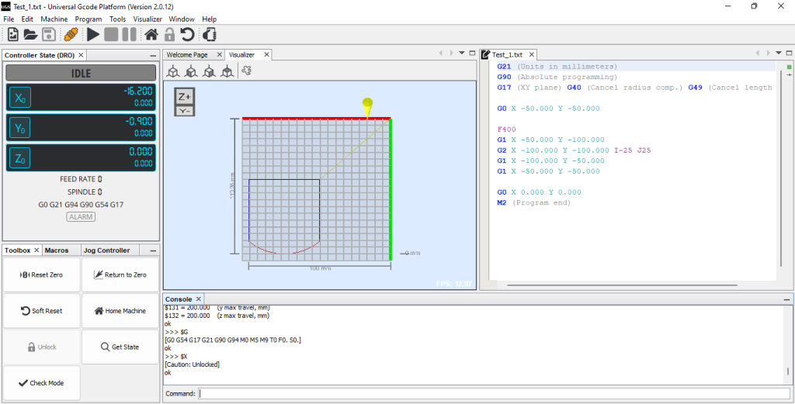Click the Stop square in the toolbar
The width and height of the screenshot is (795, 404).
[x=111, y=34]
